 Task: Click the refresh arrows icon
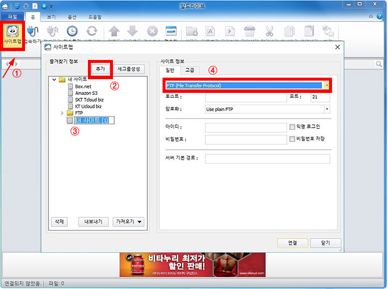point(92,31)
